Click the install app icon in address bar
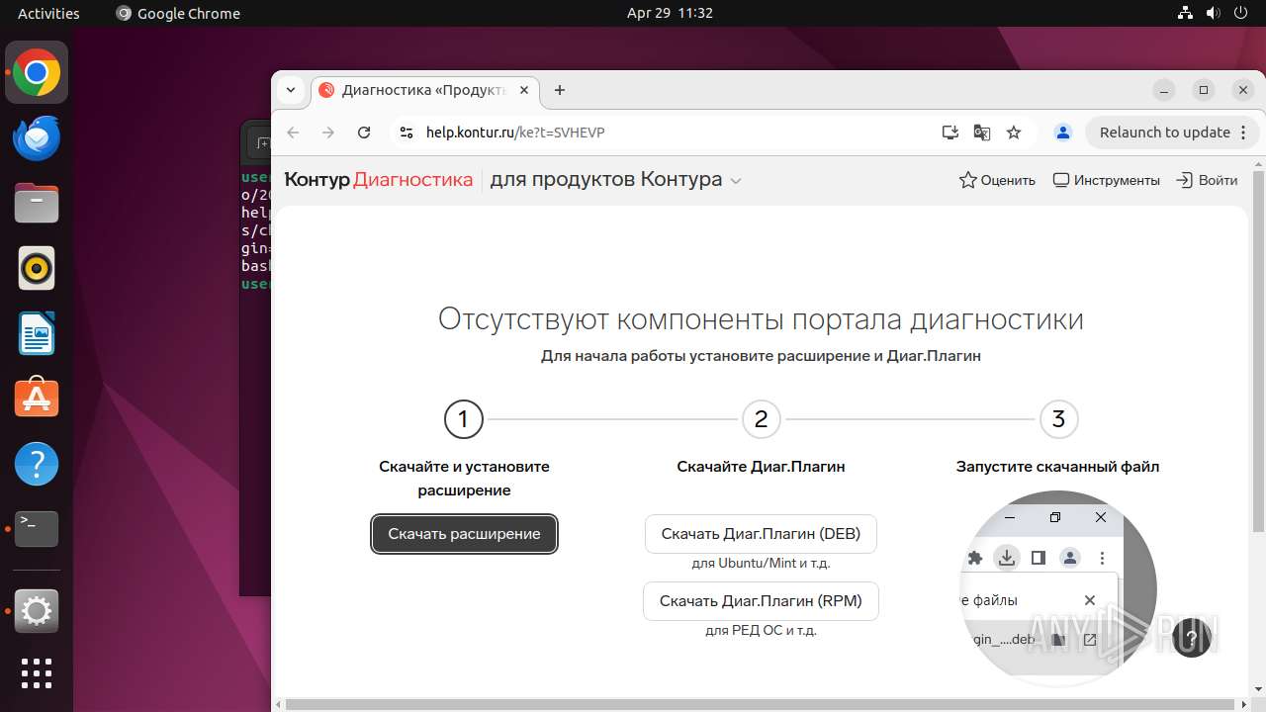This screenshot has height=712, width=1266. tap(949, 133)
